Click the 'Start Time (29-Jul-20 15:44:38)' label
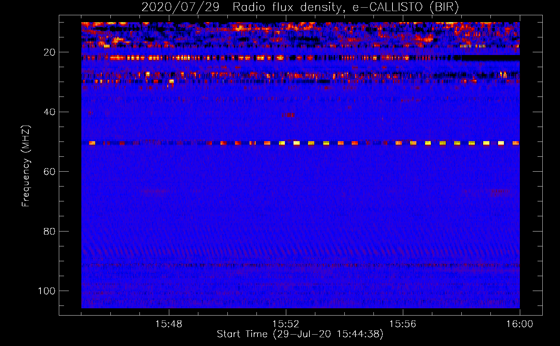Image resolution: width=560 pixels, height=346 pixels. [x=300, y=334]
